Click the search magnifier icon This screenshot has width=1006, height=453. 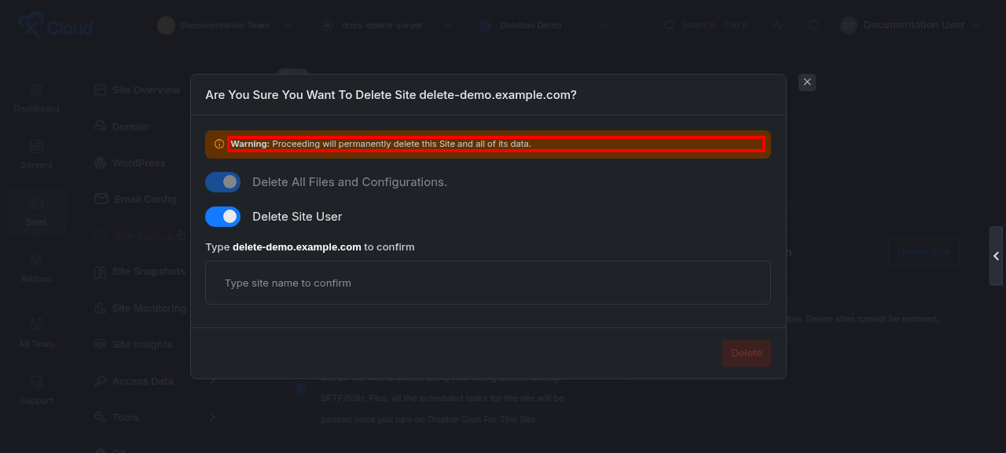[x=670, y=25]
